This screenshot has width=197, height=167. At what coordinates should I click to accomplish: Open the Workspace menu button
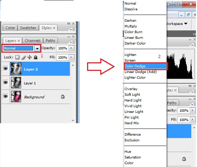pyautogui.click(x=177, y=24)
